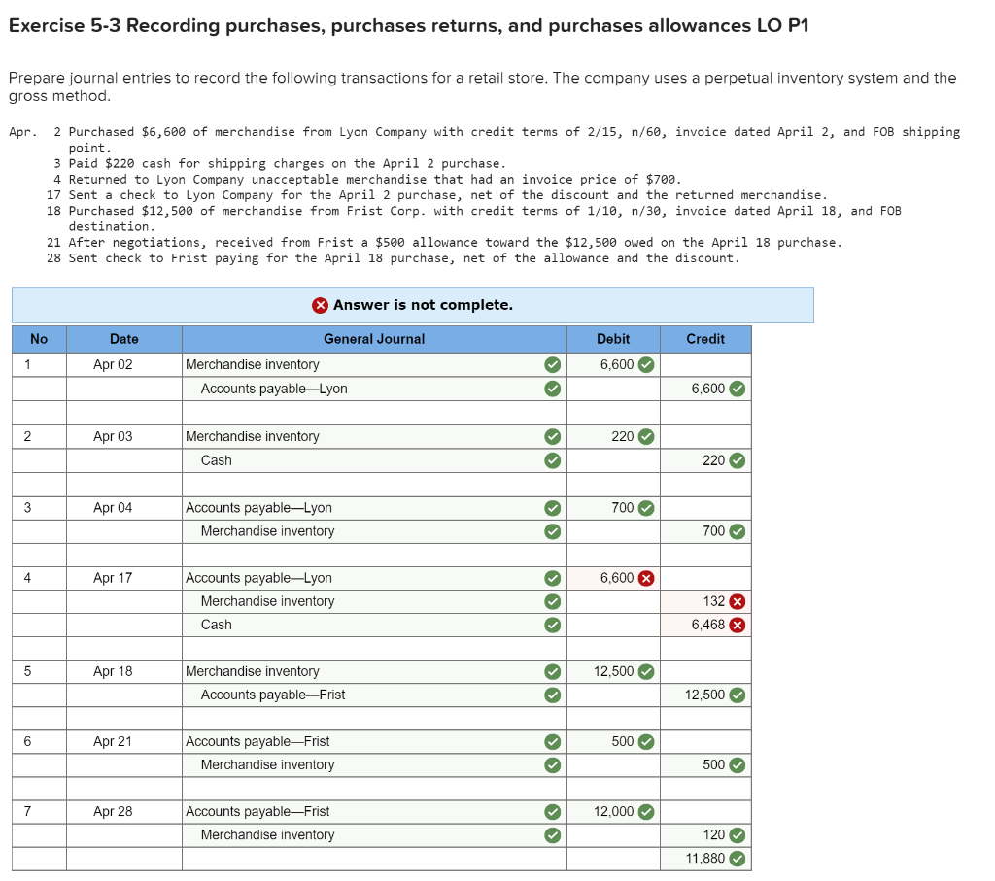The width and height of the screenshot is (995, 881).
Task: Click check icon on Apr 02 Merchandise inventory row
Action: (x=553, y=364)
